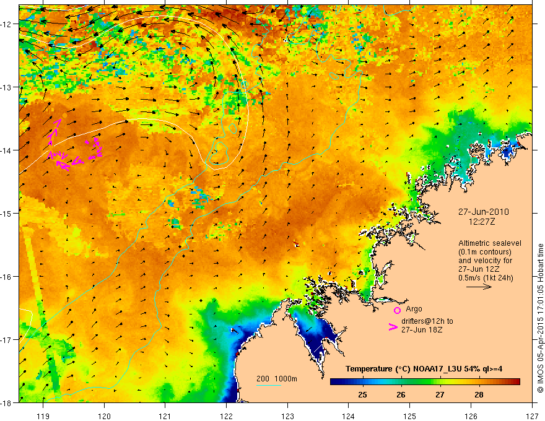Click the text (0.1m contours)
The image size is (545, 421).
(x=485, y=252)
